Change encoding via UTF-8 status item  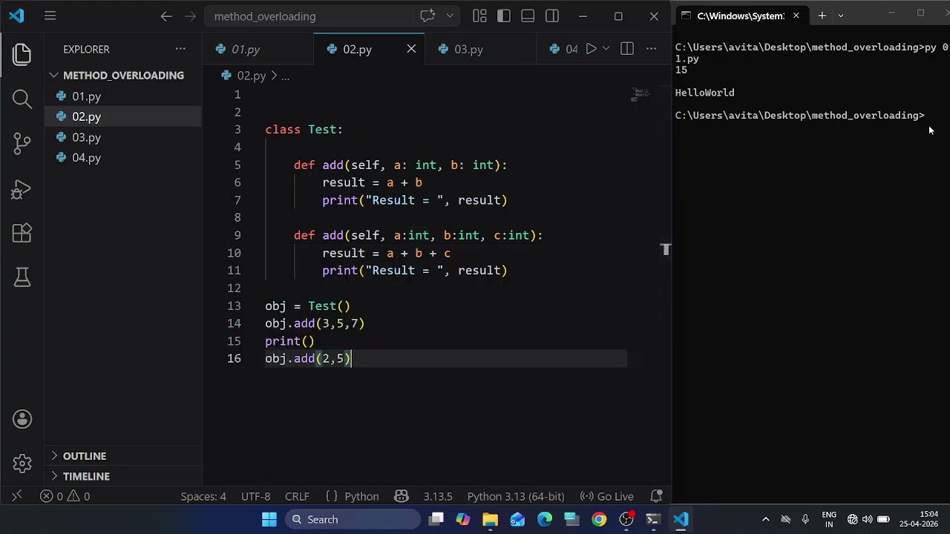255,496
